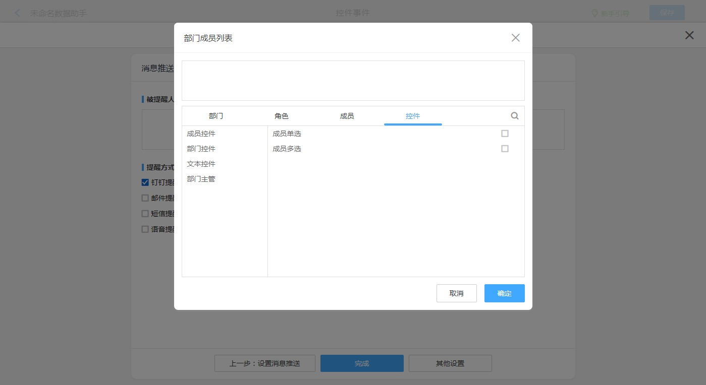Close the 控件事件 settings panel
The image size is (706, 385).
(x=689, y=35)
